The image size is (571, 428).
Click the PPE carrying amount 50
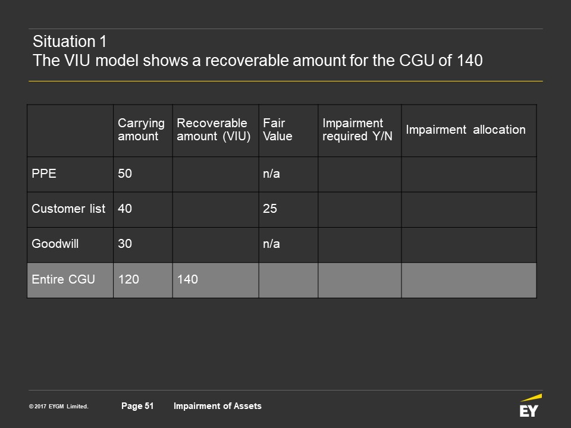125,174
